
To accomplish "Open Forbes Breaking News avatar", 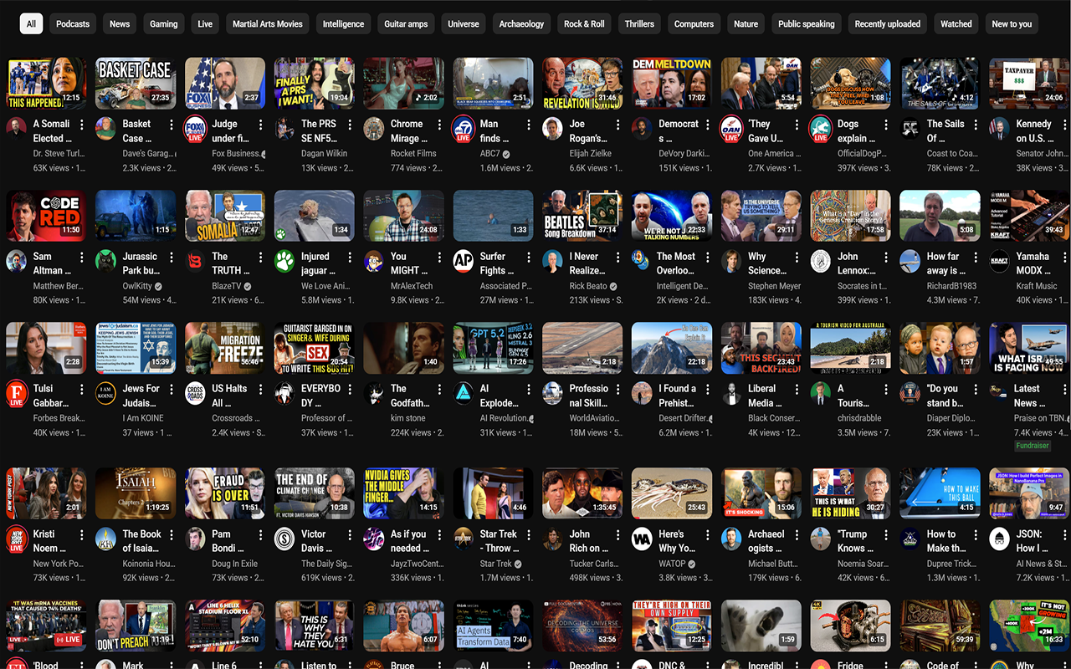I will (16, 394).
